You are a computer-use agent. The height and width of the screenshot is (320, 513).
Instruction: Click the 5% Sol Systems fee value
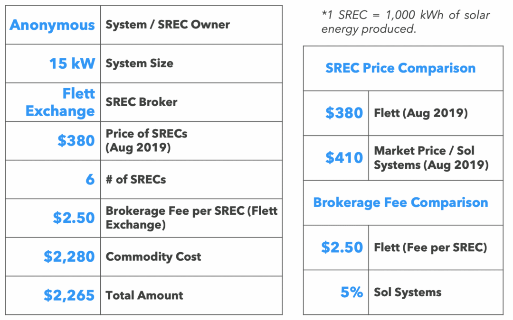pos(351,293)
